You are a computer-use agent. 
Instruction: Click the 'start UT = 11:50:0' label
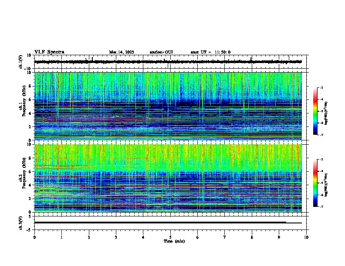pyautogui.click(x=210, y=52)
